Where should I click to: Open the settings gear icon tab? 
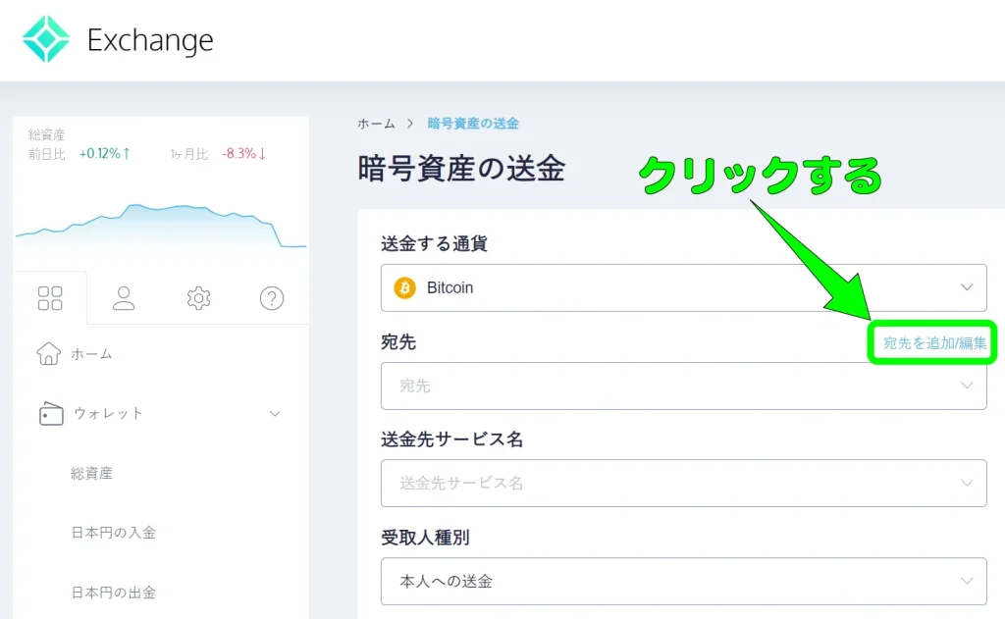click(198, 298)
